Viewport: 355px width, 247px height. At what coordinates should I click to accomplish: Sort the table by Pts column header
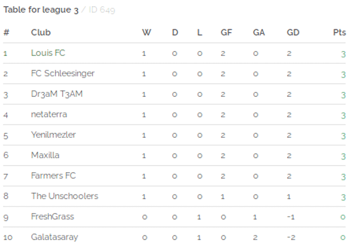[x=339, y=32]
